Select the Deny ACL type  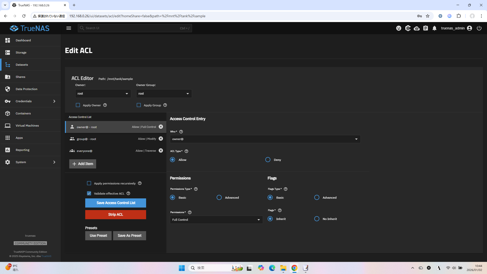point(268,160)
